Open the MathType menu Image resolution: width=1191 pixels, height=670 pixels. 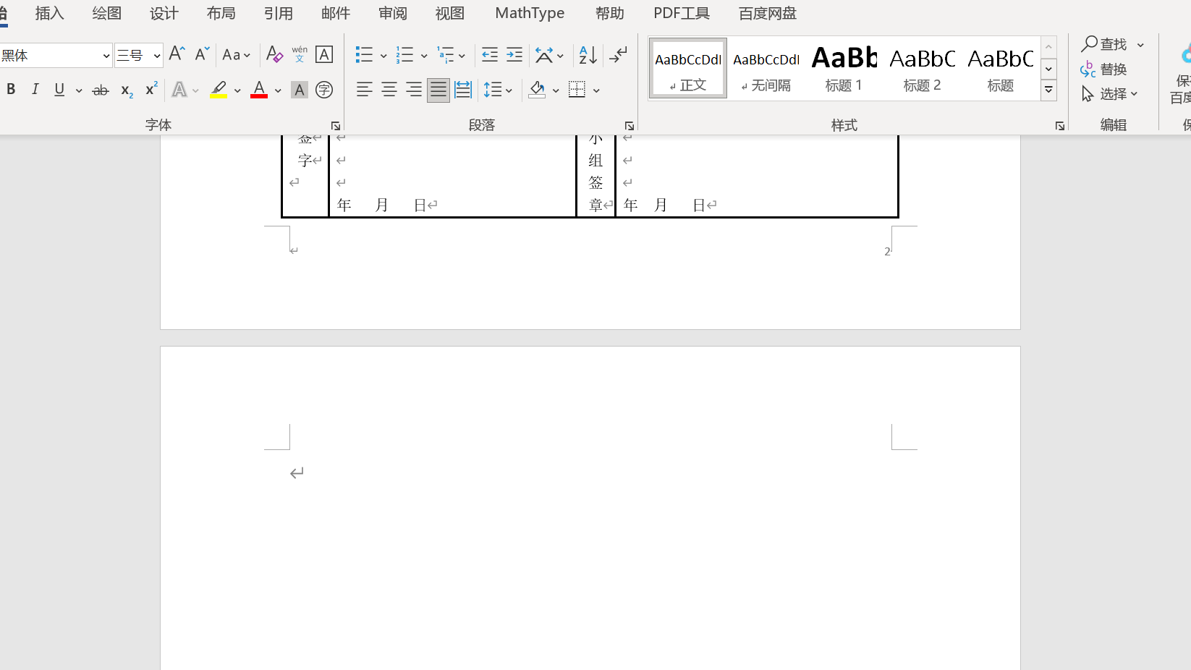point(529,13)
